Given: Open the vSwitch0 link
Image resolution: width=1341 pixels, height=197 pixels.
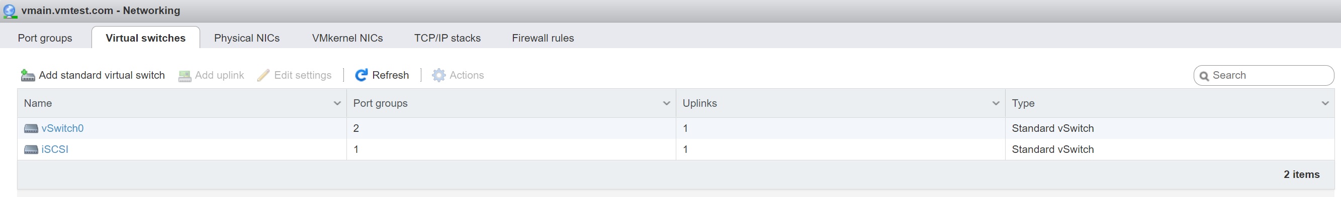Looking at the screenshot, I should click(62, 128).
